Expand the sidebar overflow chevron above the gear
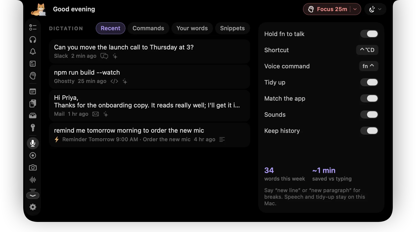This screenshot has width=416, height=232. [x=33, y=195]
